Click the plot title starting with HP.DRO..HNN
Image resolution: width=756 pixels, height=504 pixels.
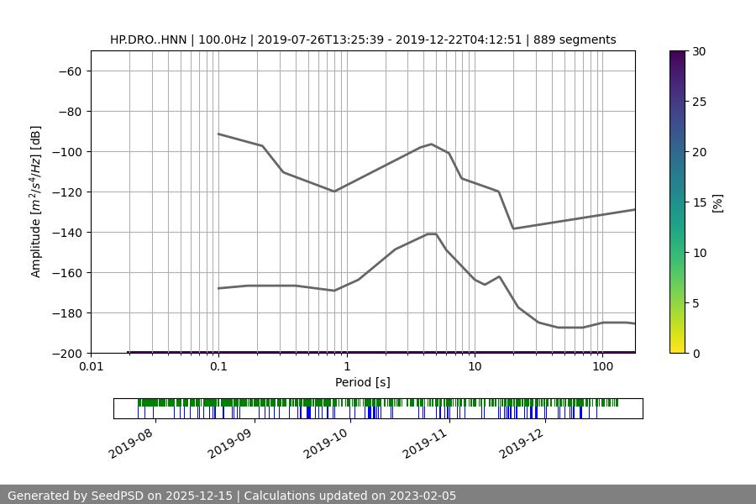coord(363,39)
